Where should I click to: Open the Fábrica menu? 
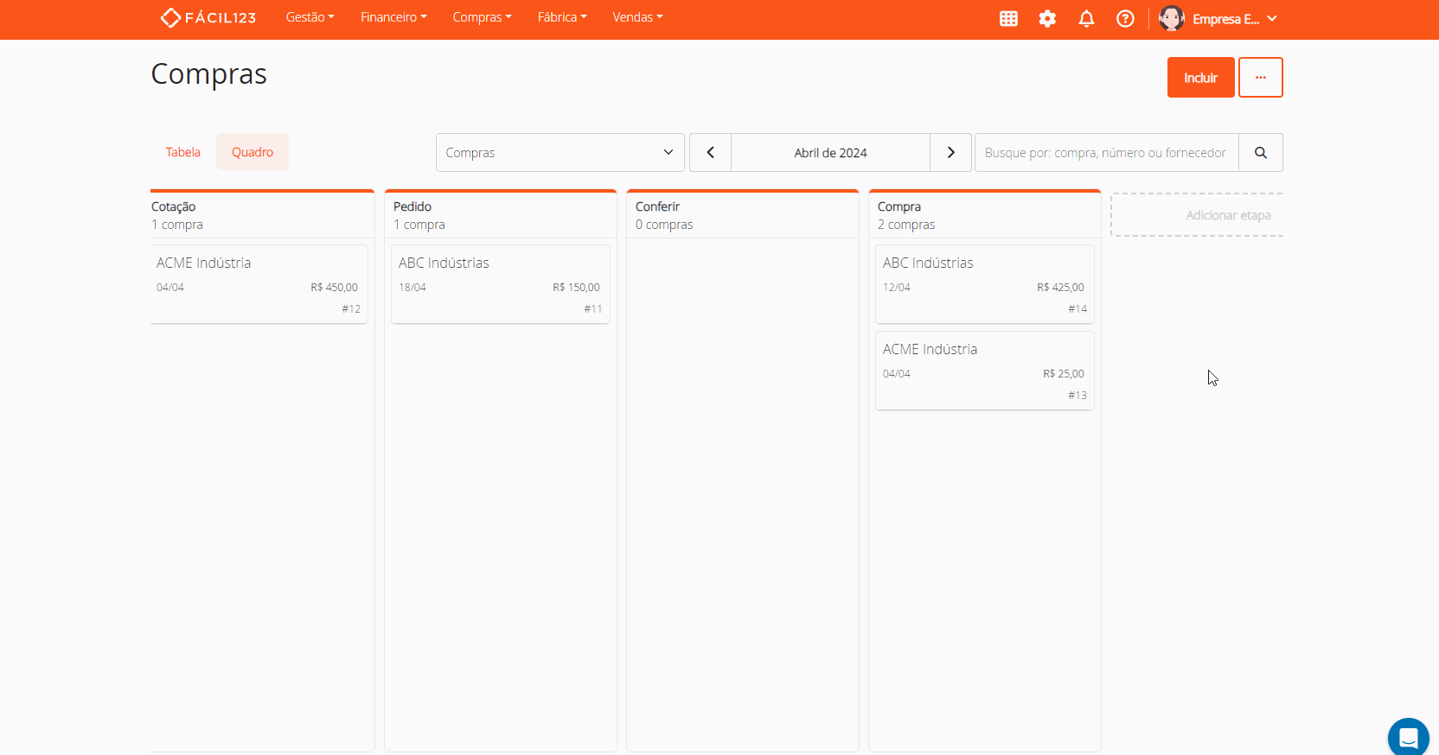pyautogui.click(x=561, y=17)
